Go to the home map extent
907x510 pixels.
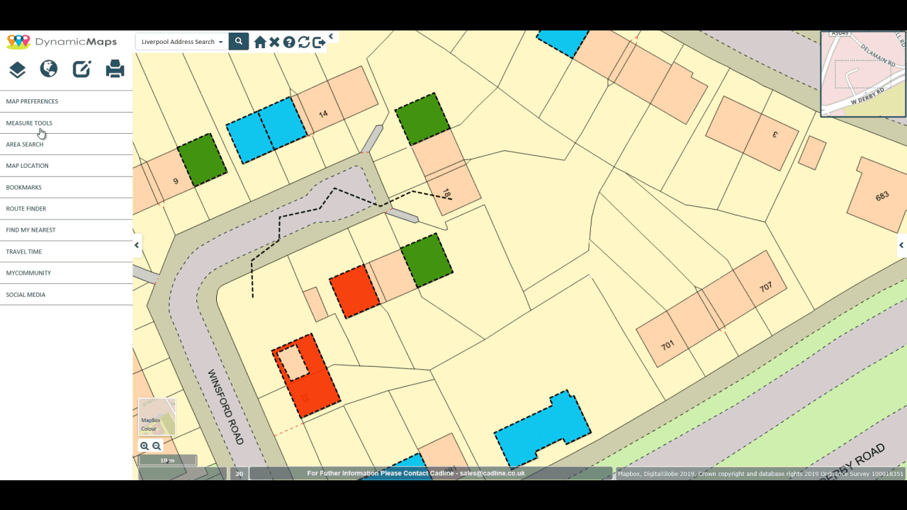click(260, 42)
